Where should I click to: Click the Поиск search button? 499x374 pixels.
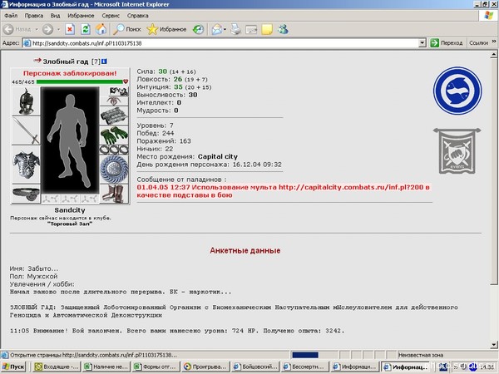pyautogui.click(x=127, y=29)
